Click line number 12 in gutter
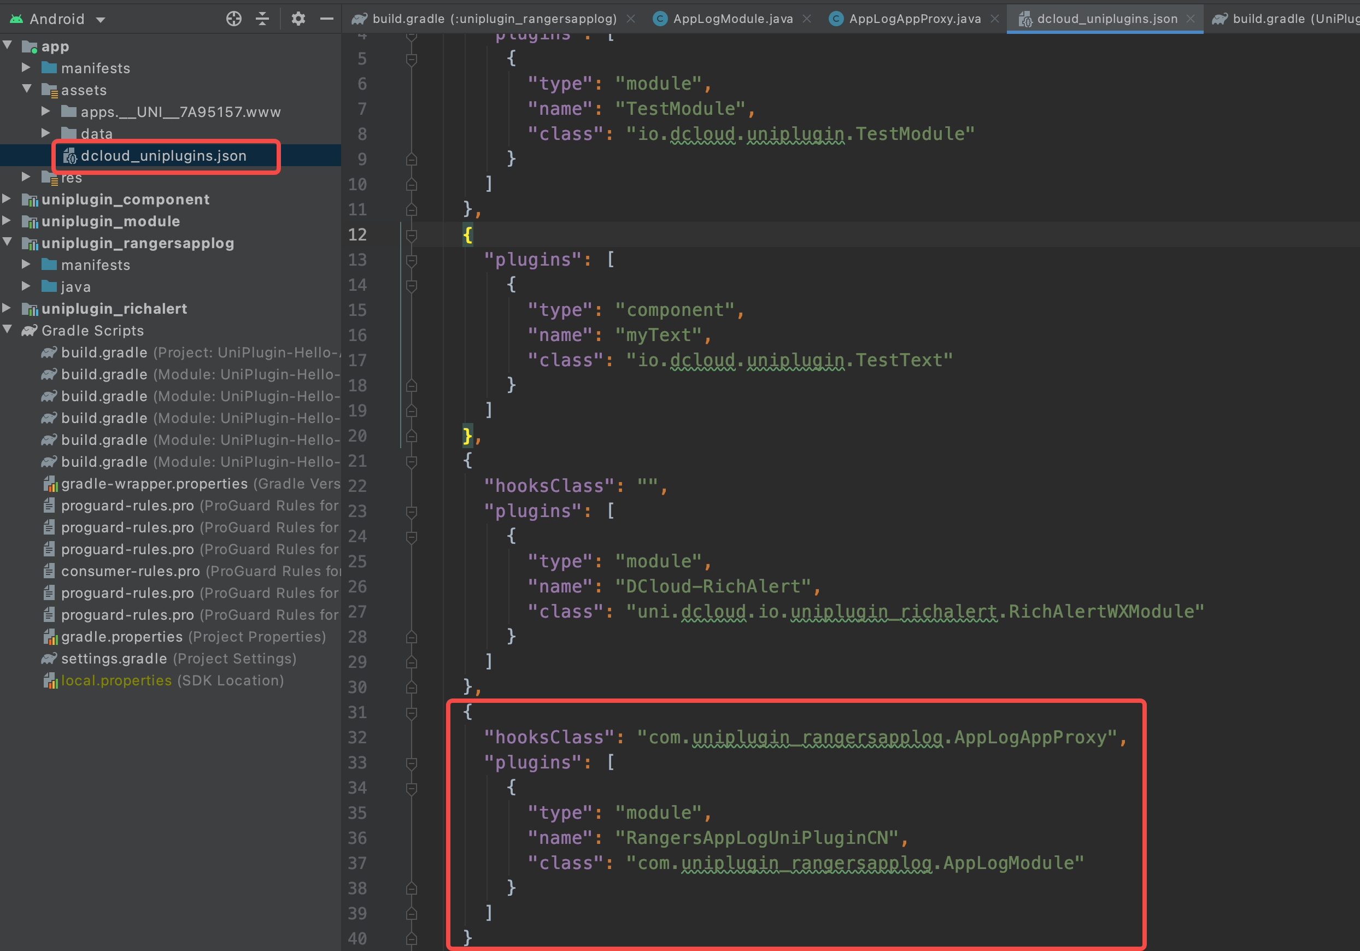Image resolution: width=1360 pixels, height=951 pixels. [357, 235]
